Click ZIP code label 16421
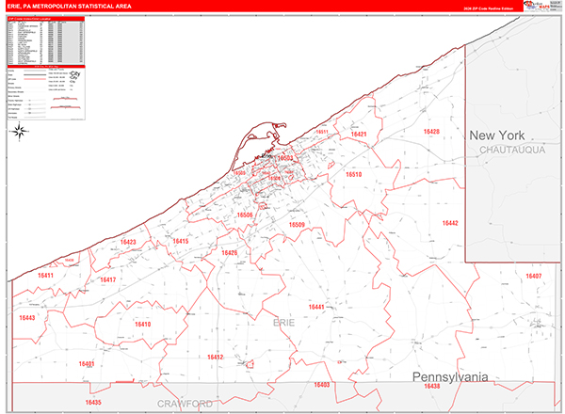This screenshot has height=414, width=565. coord(359,134)
